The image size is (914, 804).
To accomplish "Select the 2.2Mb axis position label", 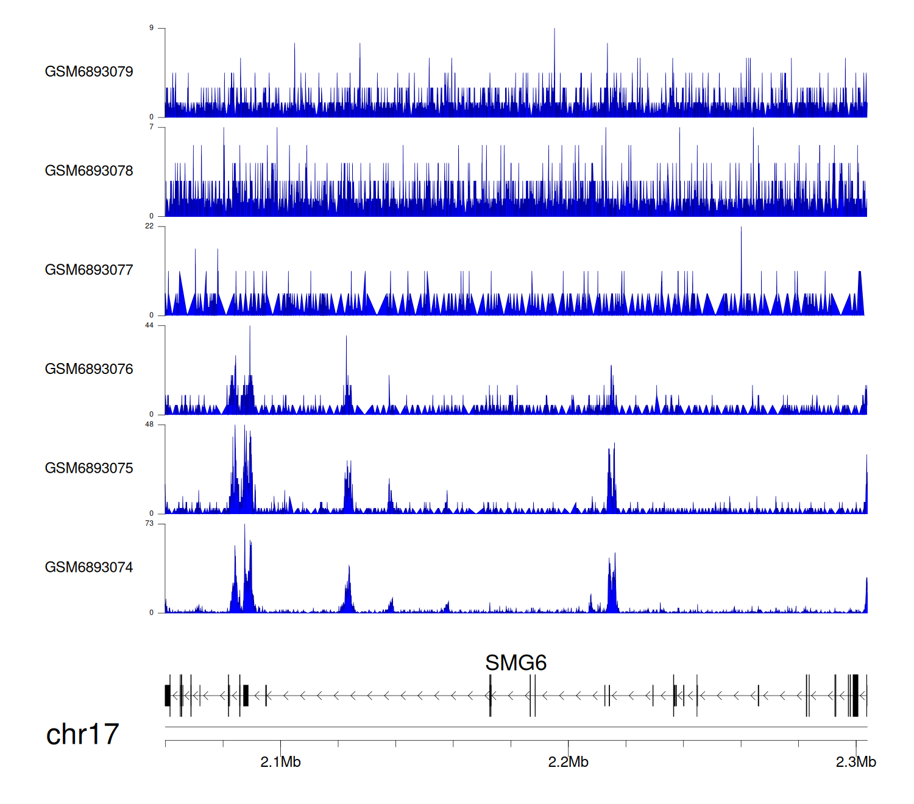I will click(568, 762).
